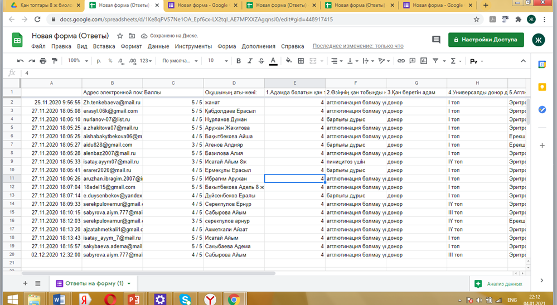The width and height of the screenshot is (557, 305).
Task: Open the Данные menu
Action: click(x=158, y=46)
